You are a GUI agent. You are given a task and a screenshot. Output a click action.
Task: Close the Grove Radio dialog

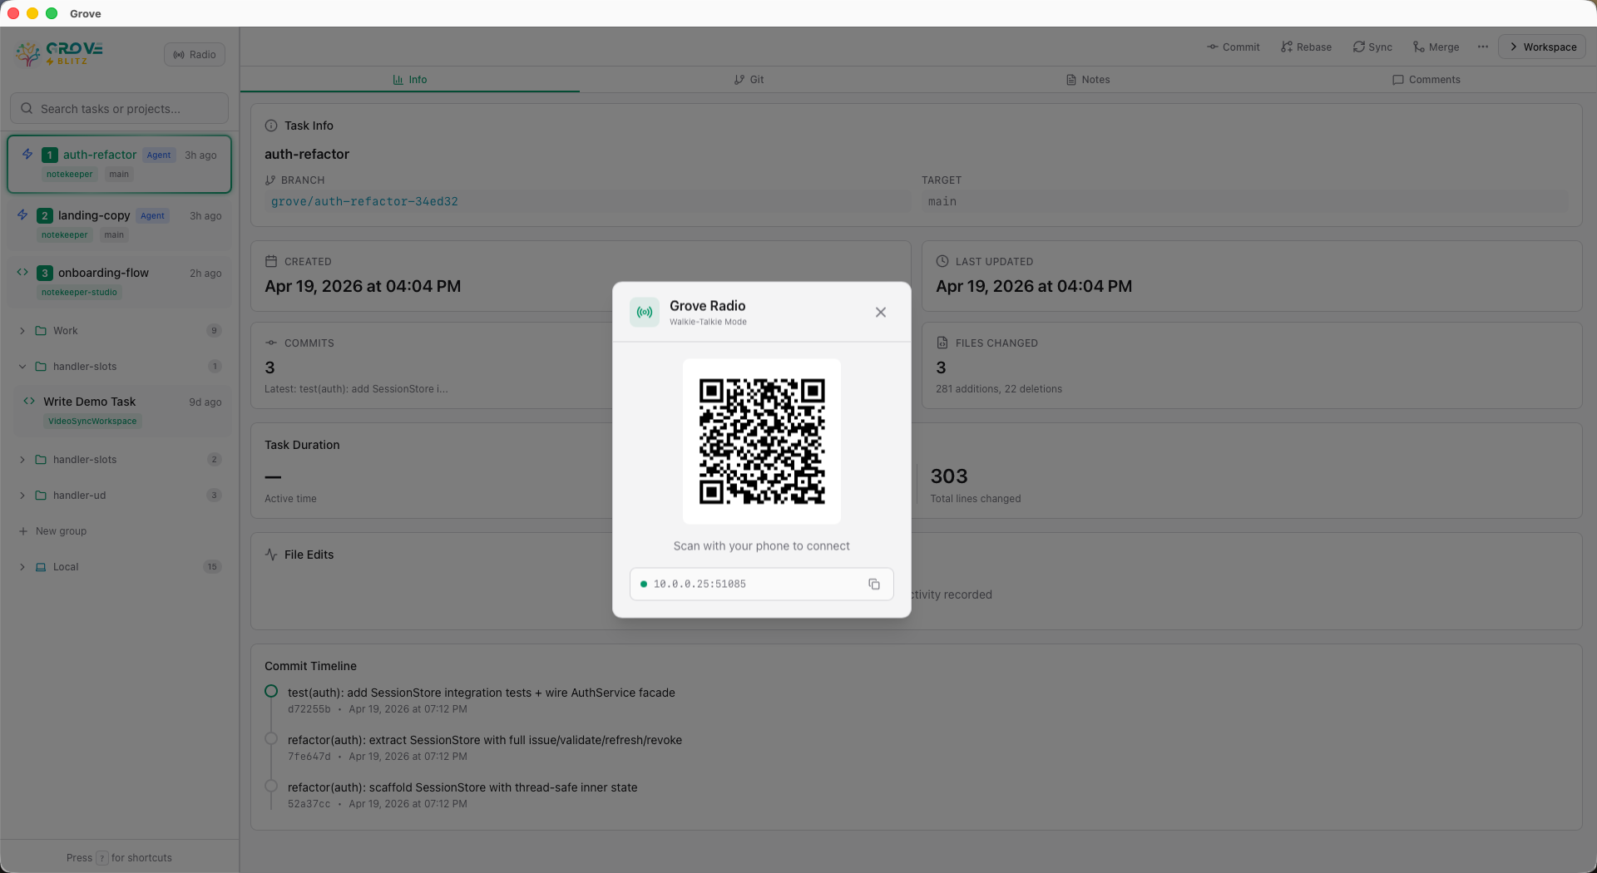click(x=881, y=313)
